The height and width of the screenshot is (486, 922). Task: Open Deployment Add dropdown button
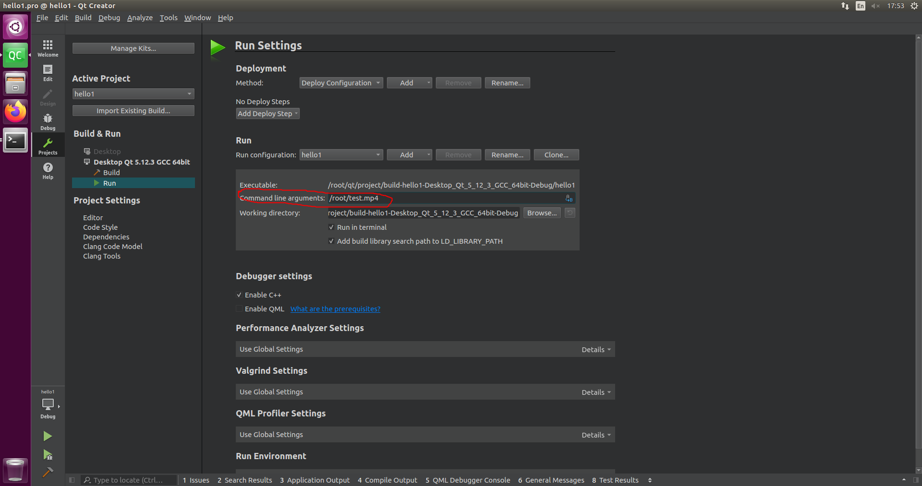410,83
